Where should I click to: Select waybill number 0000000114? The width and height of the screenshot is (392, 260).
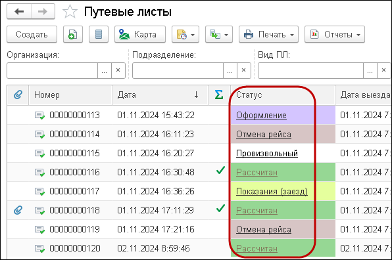tap(74, 134)
